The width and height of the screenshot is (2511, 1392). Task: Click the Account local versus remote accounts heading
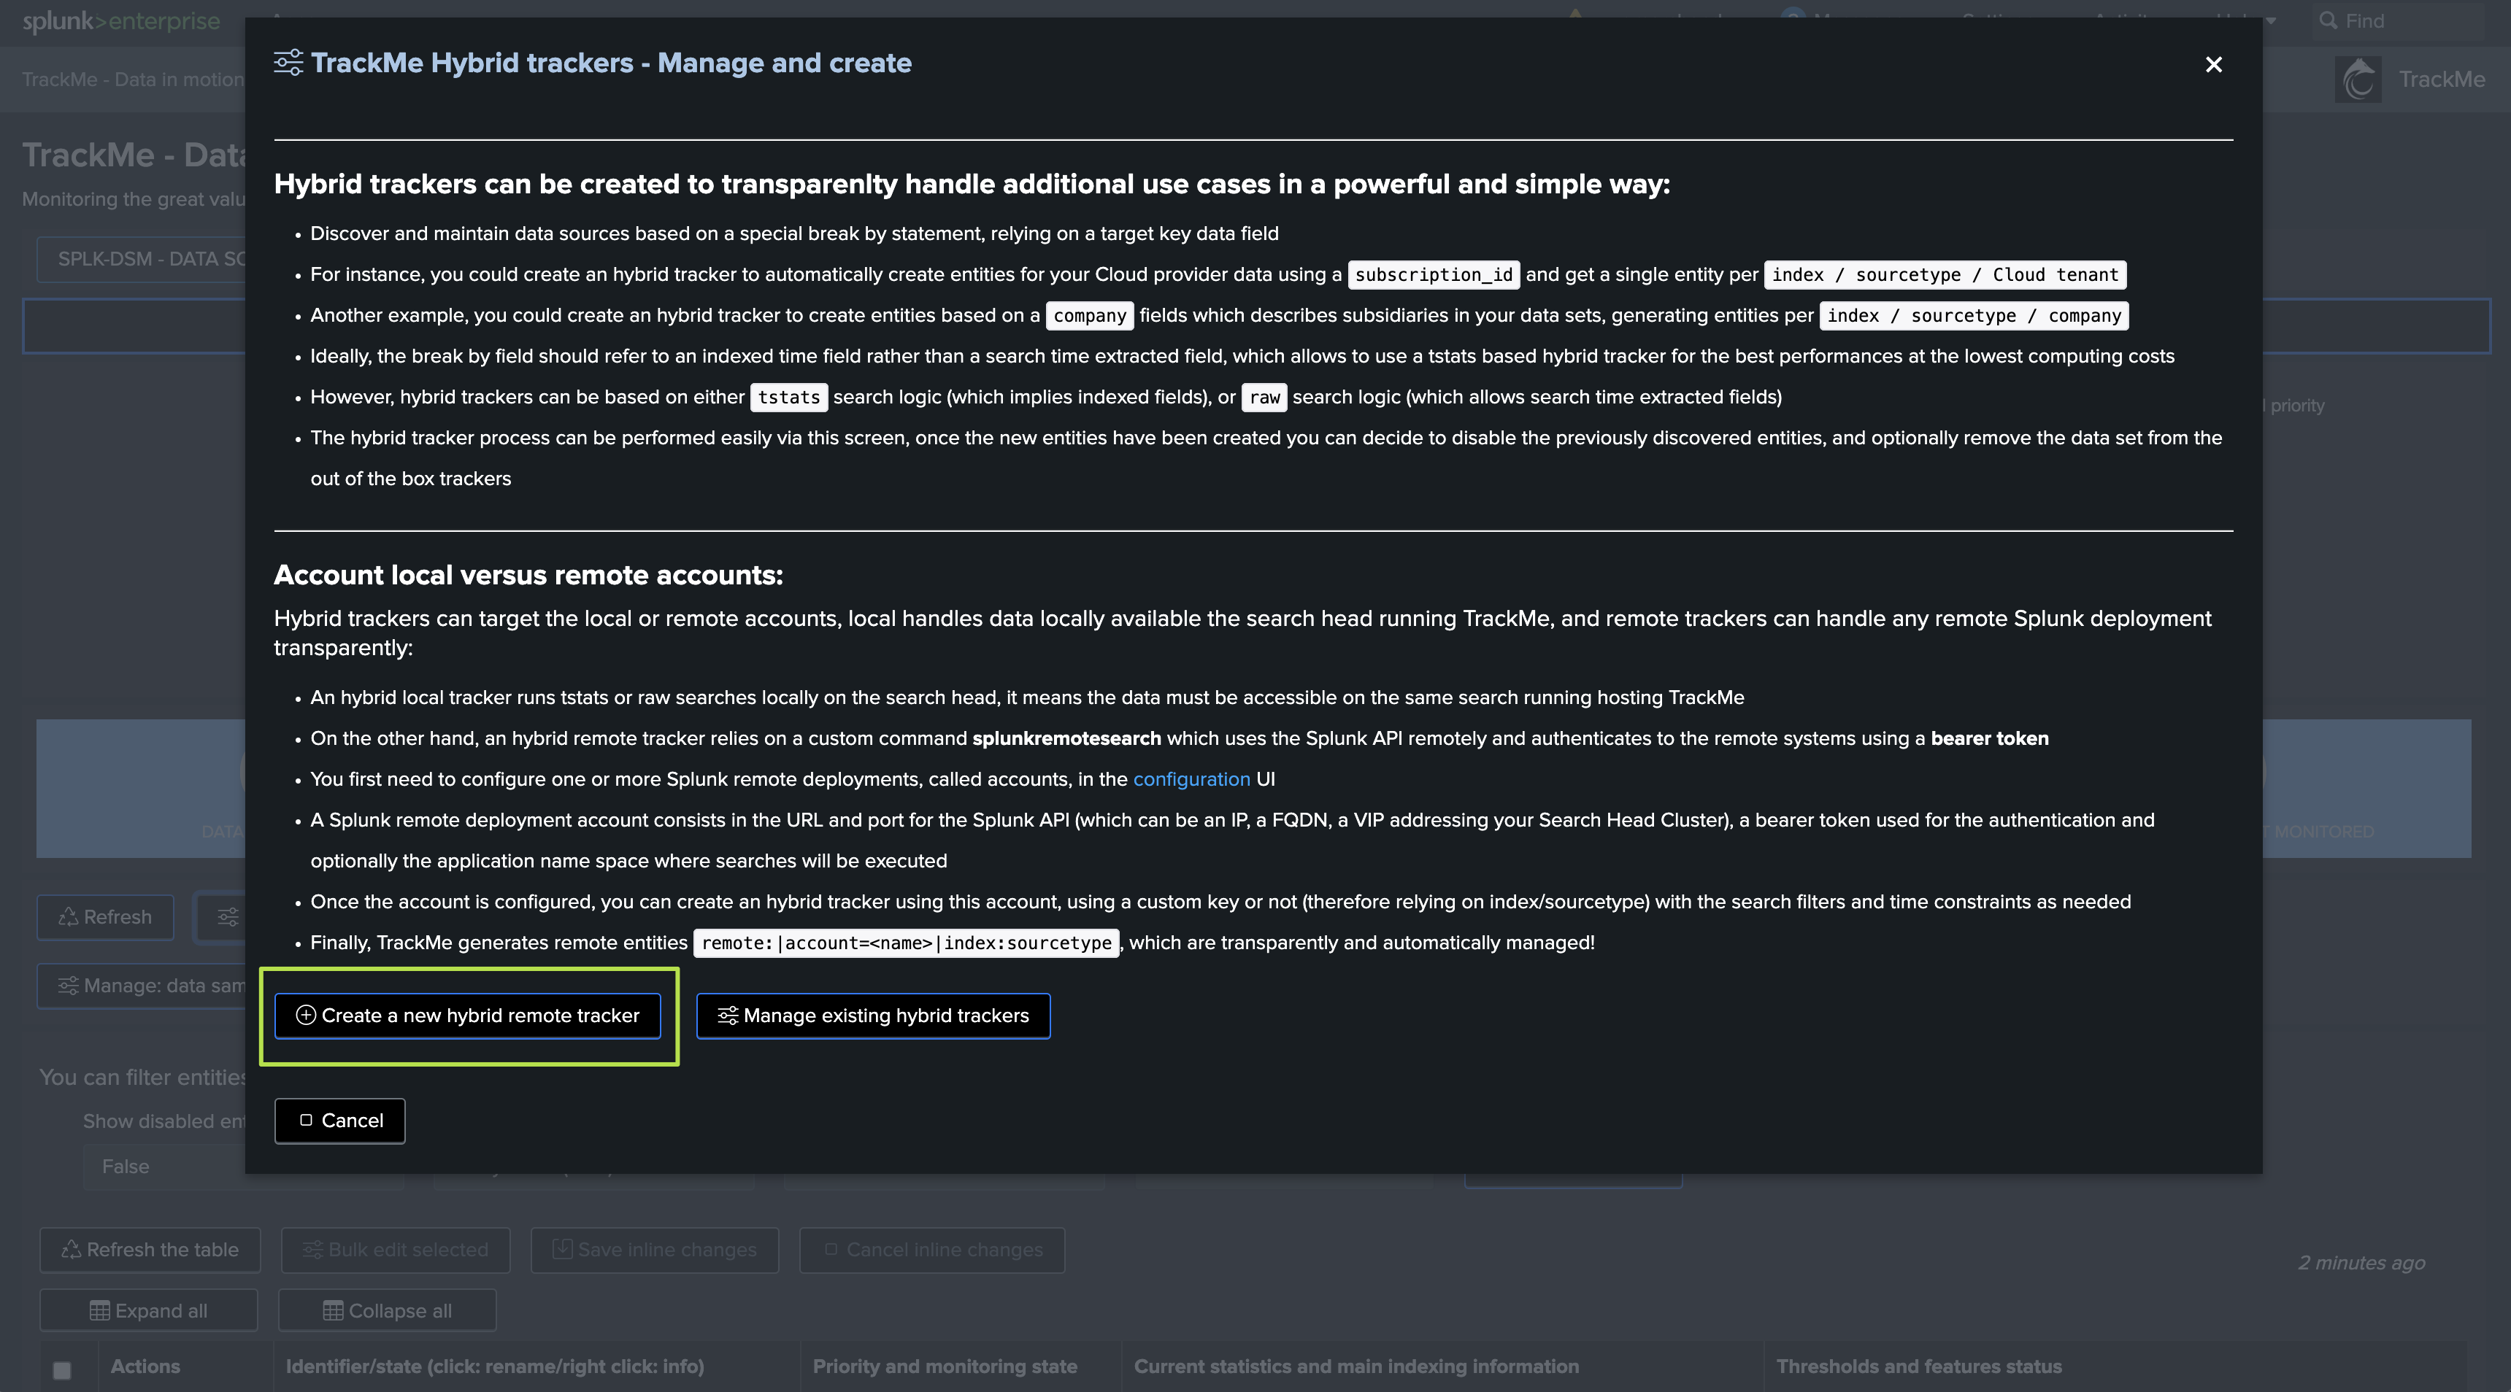[528, 576]
